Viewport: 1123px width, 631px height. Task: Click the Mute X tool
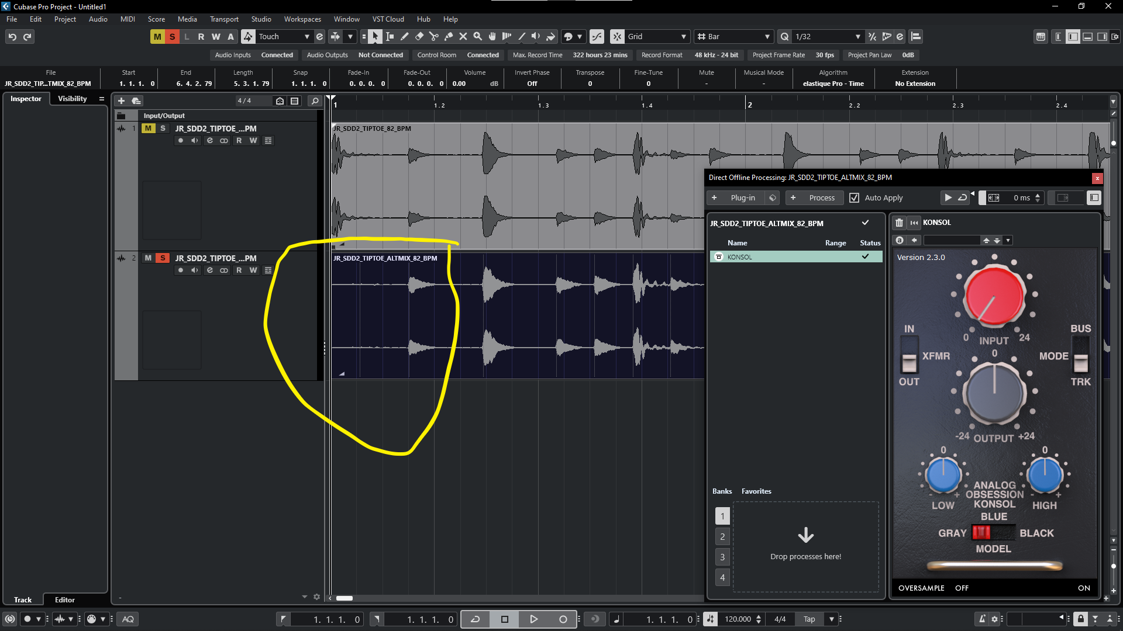[463, 36]
